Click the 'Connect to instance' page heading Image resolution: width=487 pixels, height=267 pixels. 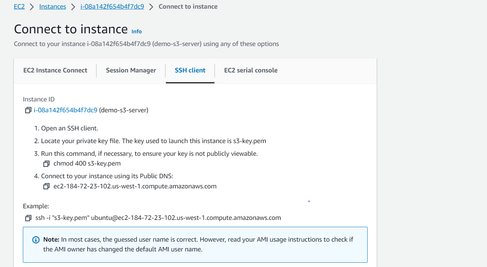[x=71, y=29]
